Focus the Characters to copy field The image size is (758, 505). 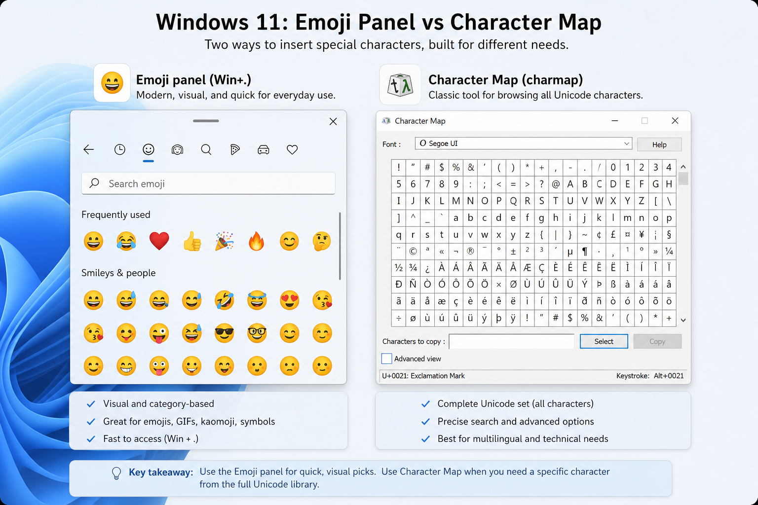512,341
